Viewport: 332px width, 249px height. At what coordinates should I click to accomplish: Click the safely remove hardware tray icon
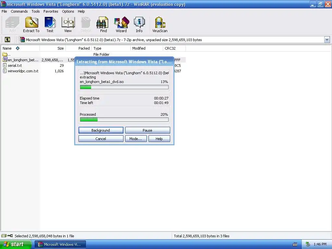pyautogui.click(x=308, y=244)
